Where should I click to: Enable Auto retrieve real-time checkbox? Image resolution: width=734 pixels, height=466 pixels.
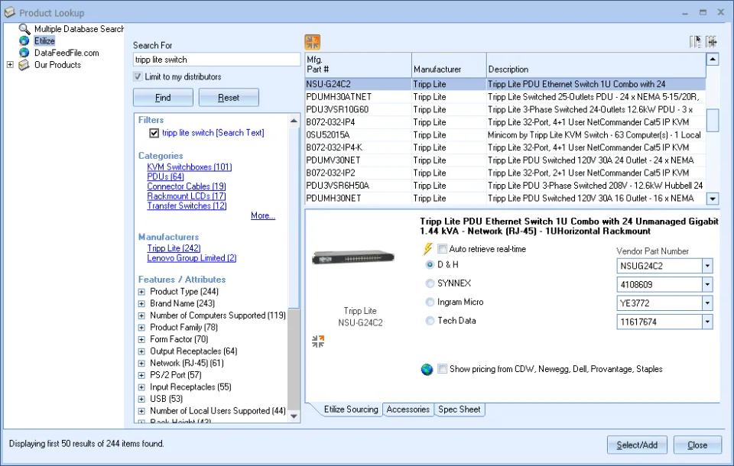coord(442,249)
